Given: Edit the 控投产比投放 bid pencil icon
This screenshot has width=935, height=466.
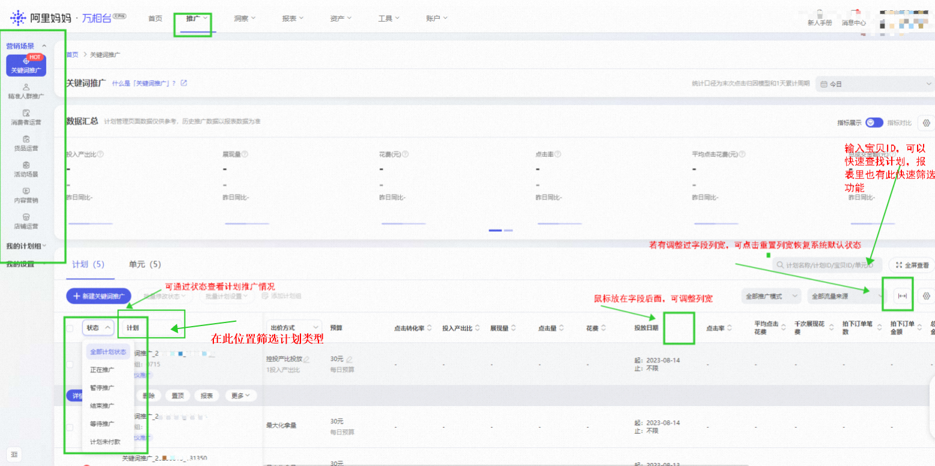Looking at the screenshot, I should [306, 359].
